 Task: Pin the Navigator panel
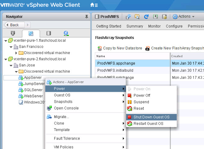coord(86,17)
